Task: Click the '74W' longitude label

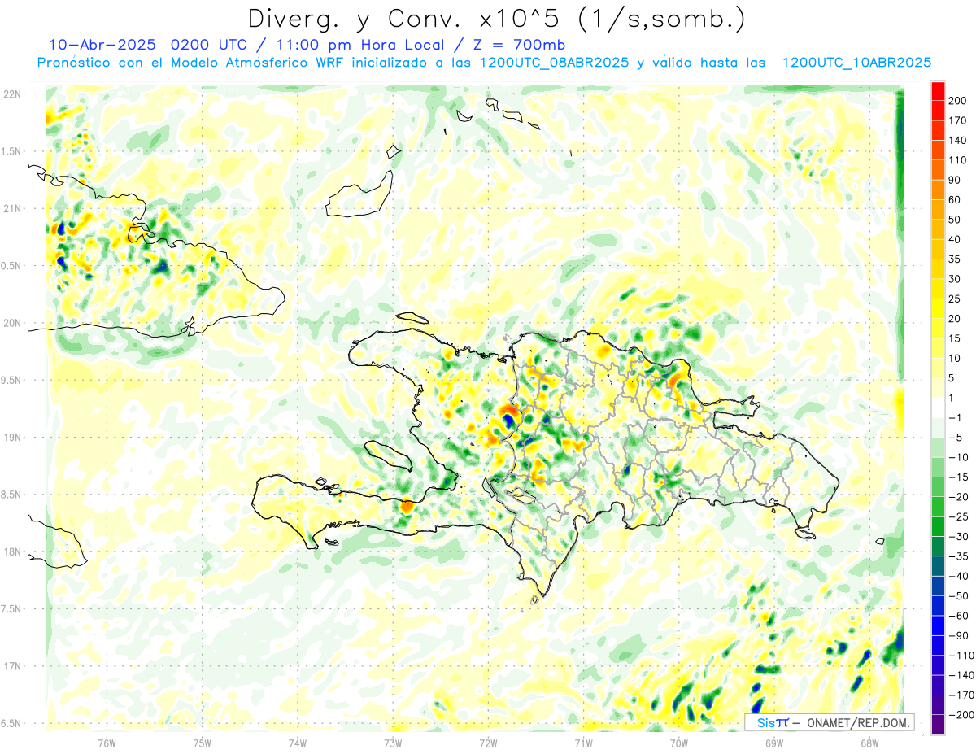Action: coord(298,743)
